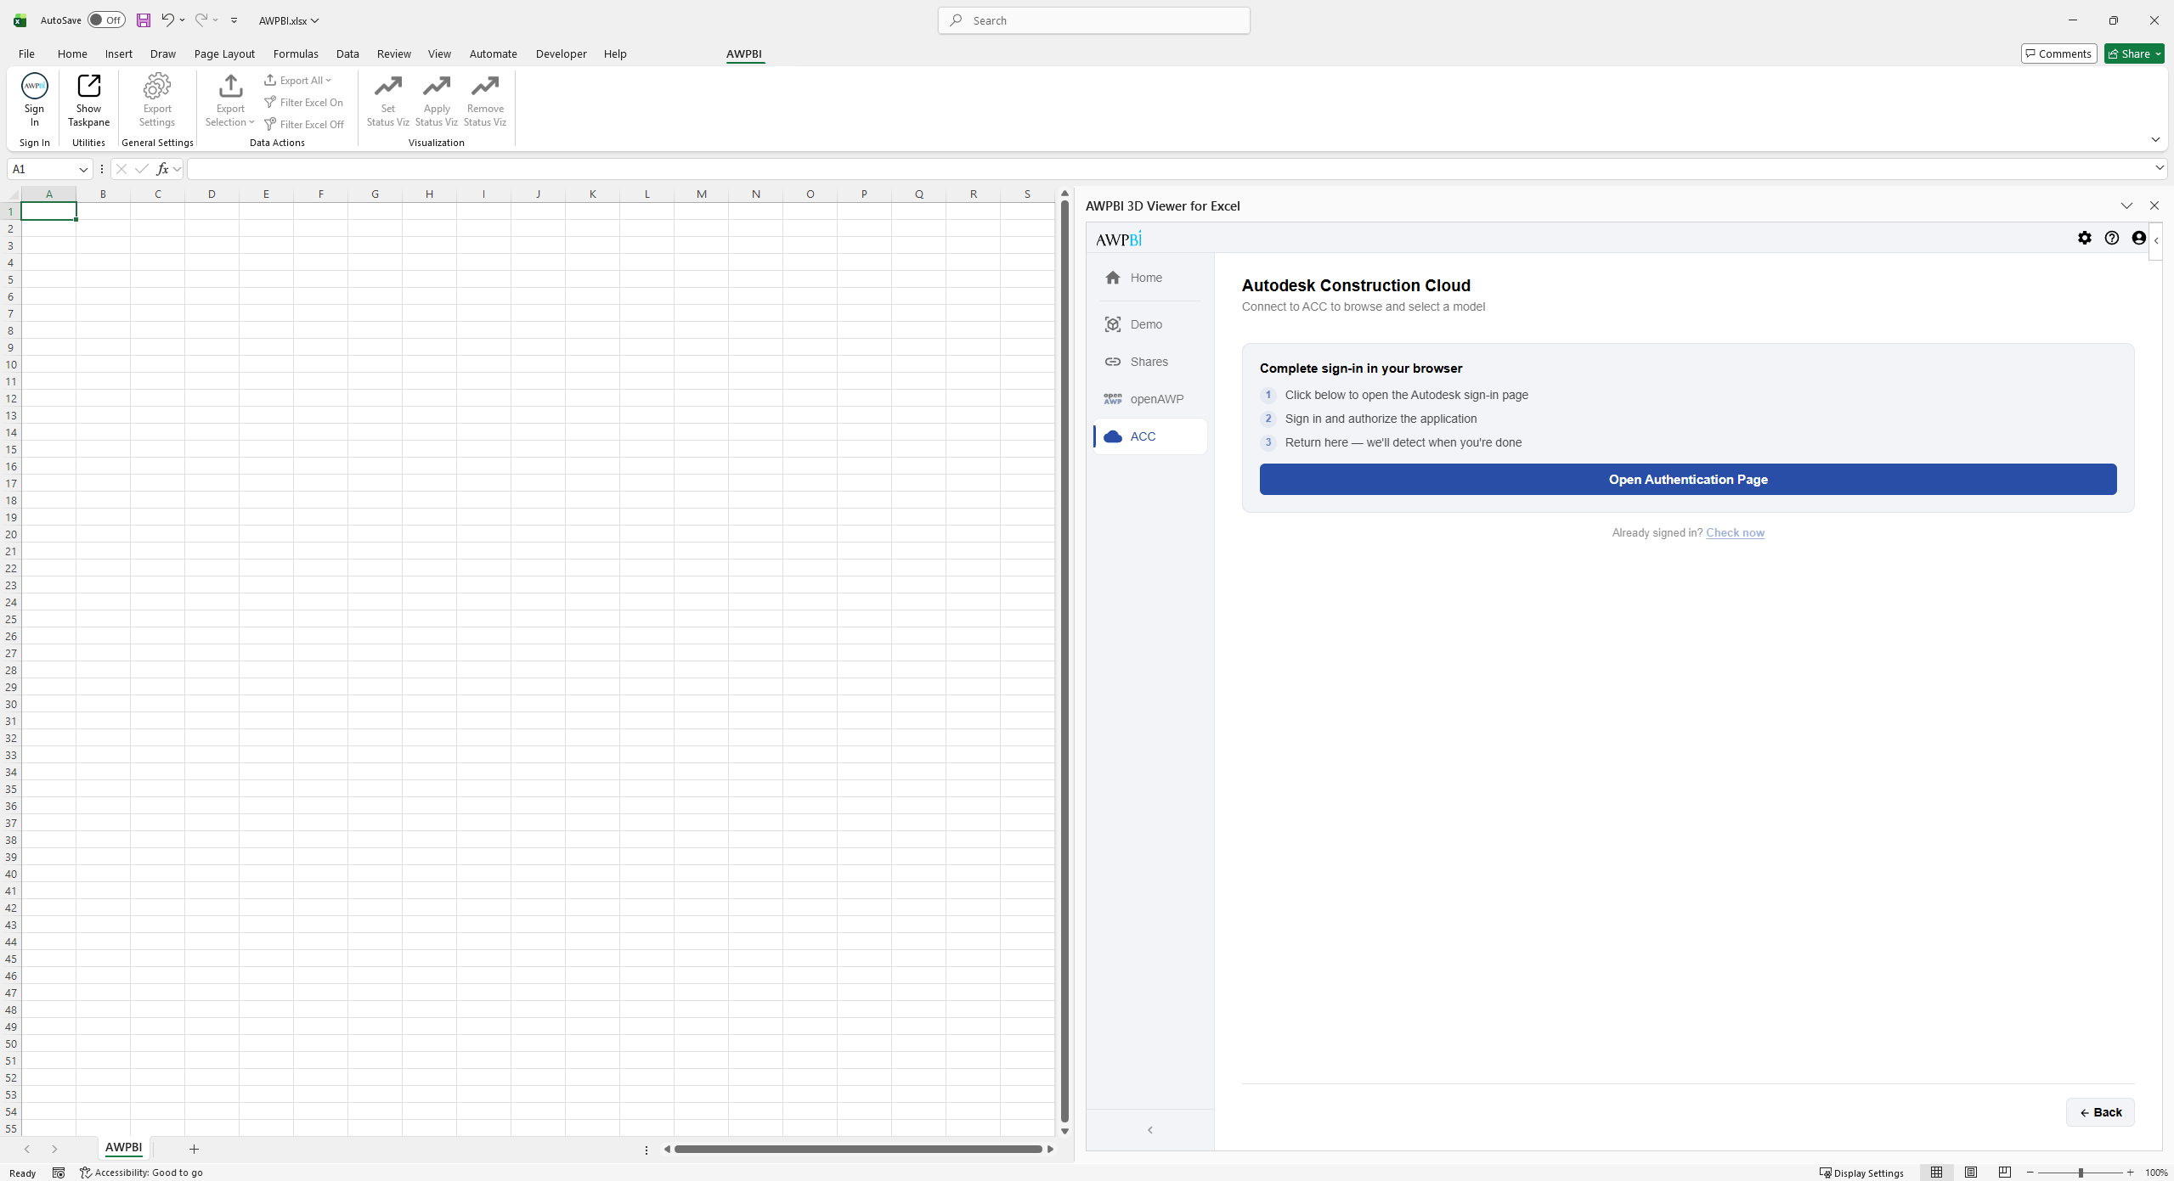Open Display Settings in status bar
Viewport: 2174px width, 1181px height.
click(1862, 1173)
